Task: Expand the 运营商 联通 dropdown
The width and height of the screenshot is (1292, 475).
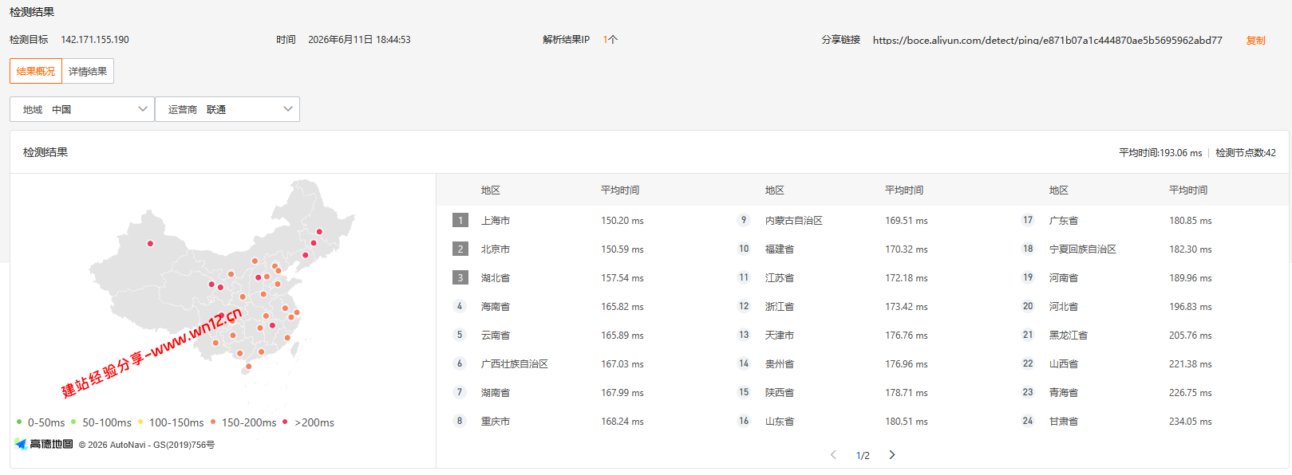Action: [x=227, y=109]
